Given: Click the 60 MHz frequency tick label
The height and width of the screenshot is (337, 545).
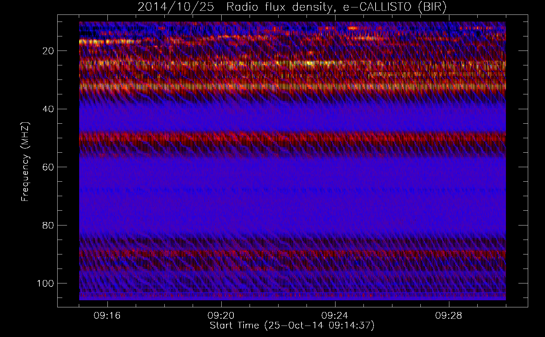Looking at the screenshot, I should [x=49, y=167].
